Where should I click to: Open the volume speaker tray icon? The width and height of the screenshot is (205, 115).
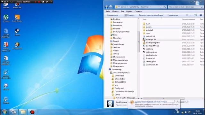[186, 112]
